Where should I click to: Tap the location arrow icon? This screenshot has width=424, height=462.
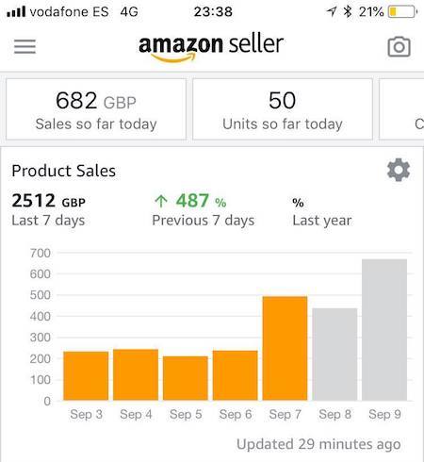(331, 11)
